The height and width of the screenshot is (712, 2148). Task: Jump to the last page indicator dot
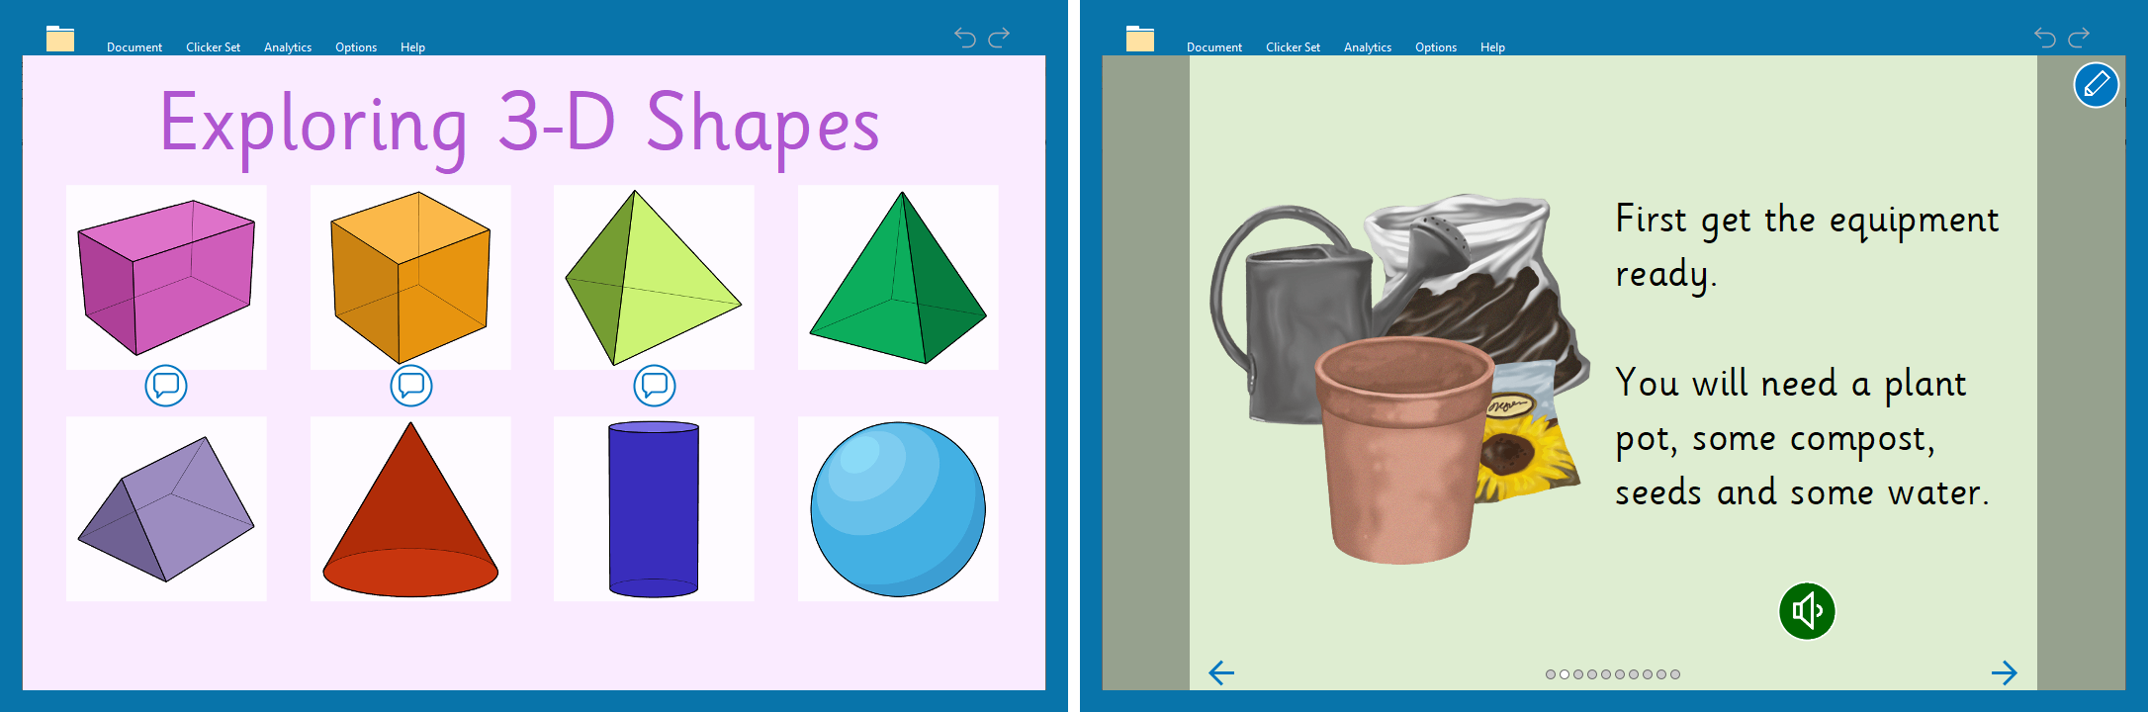pos(1675,674)
